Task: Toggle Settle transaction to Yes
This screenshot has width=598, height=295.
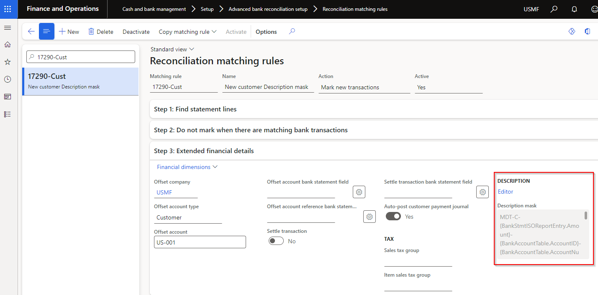Action: pyautogui.click(x=276, y=241)
